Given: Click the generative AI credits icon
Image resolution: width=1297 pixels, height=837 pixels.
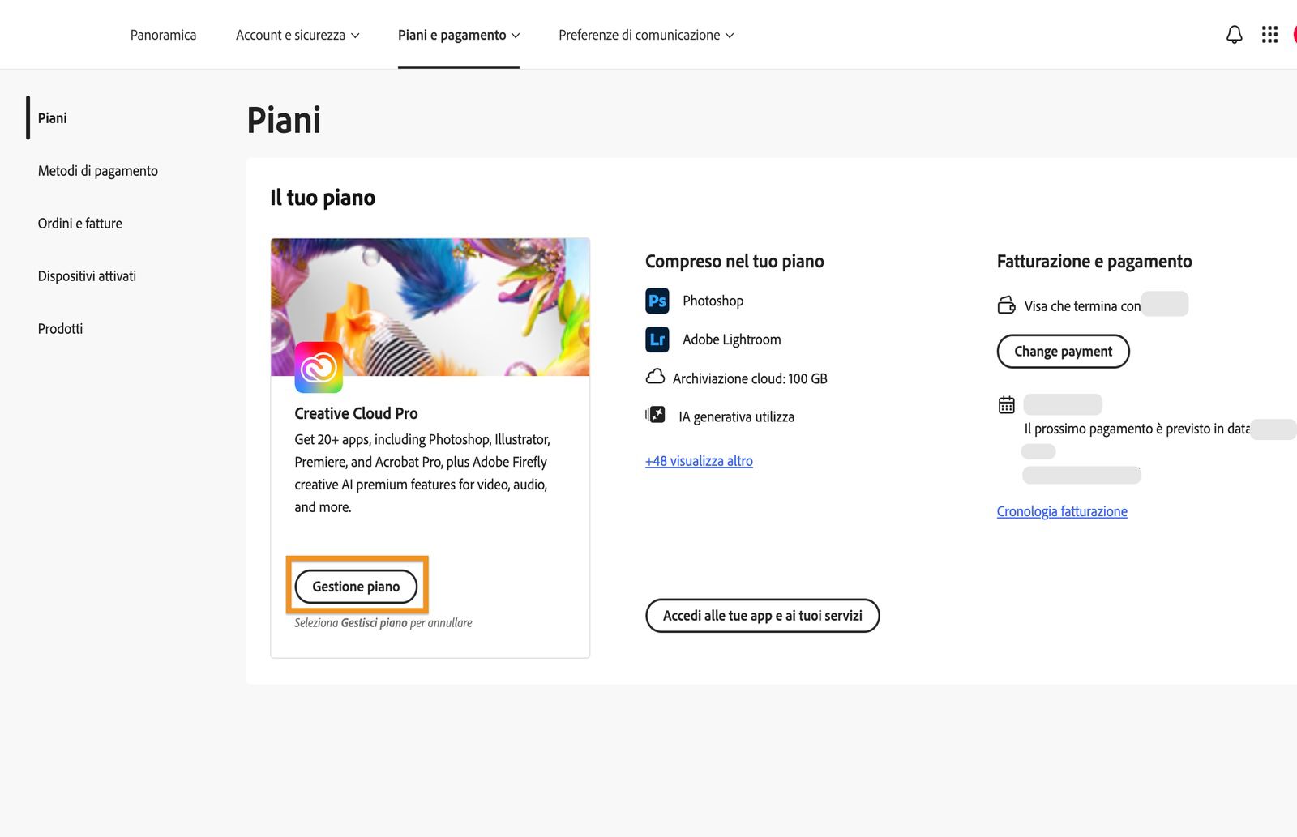Looking at the screenshot, I should [x=655, y=415].
